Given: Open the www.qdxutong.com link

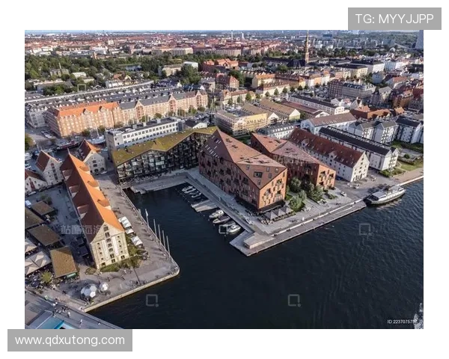Looking at the screenshot, I should pyautogui.click(x=70, y=340).
